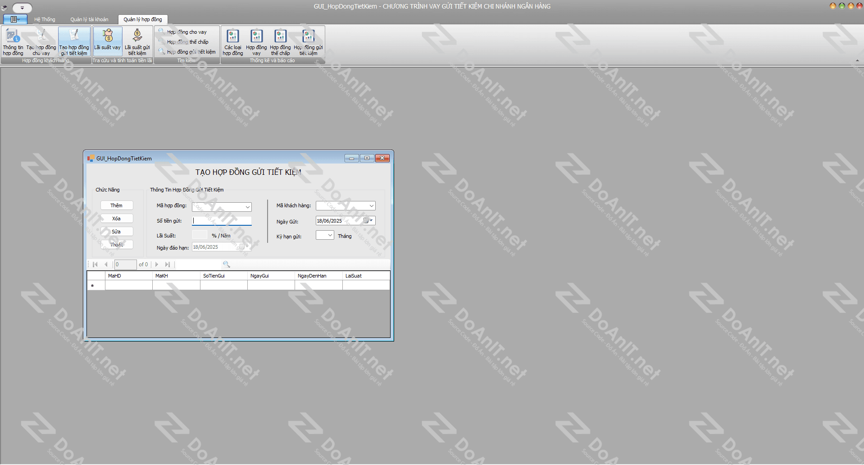Maximize the GUI_HopDongTietKiem child window
This screenshot has width=864, height=465.
(x=367, y=158)
